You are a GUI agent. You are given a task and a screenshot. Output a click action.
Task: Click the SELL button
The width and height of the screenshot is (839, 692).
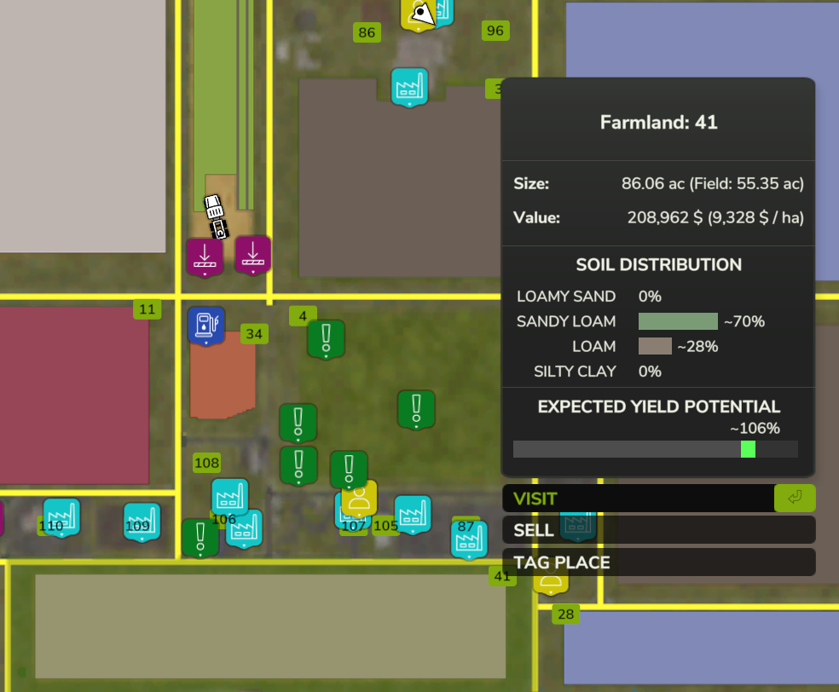(659, 530)
